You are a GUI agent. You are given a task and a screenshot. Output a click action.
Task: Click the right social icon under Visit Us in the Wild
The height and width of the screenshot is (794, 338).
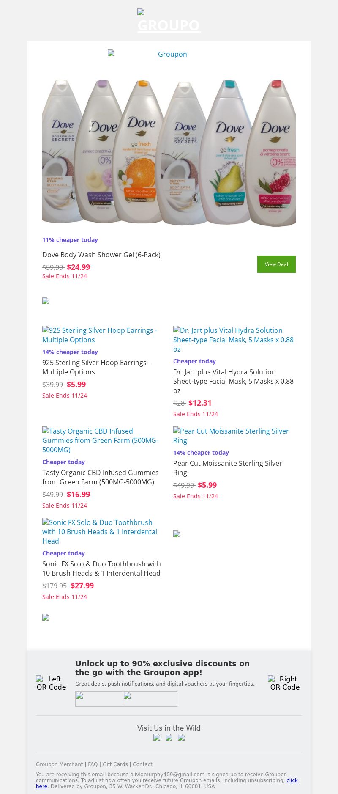181,737
